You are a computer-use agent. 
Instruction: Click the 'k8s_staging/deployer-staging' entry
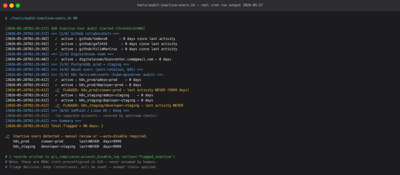(x=107, y=100)
